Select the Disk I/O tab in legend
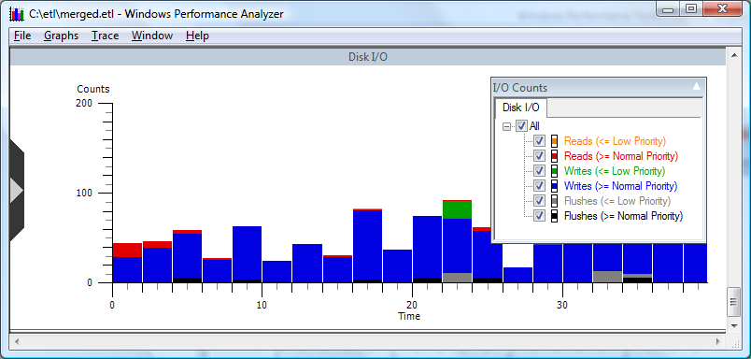Screen dimensions: 751x359 coord(520,108)
